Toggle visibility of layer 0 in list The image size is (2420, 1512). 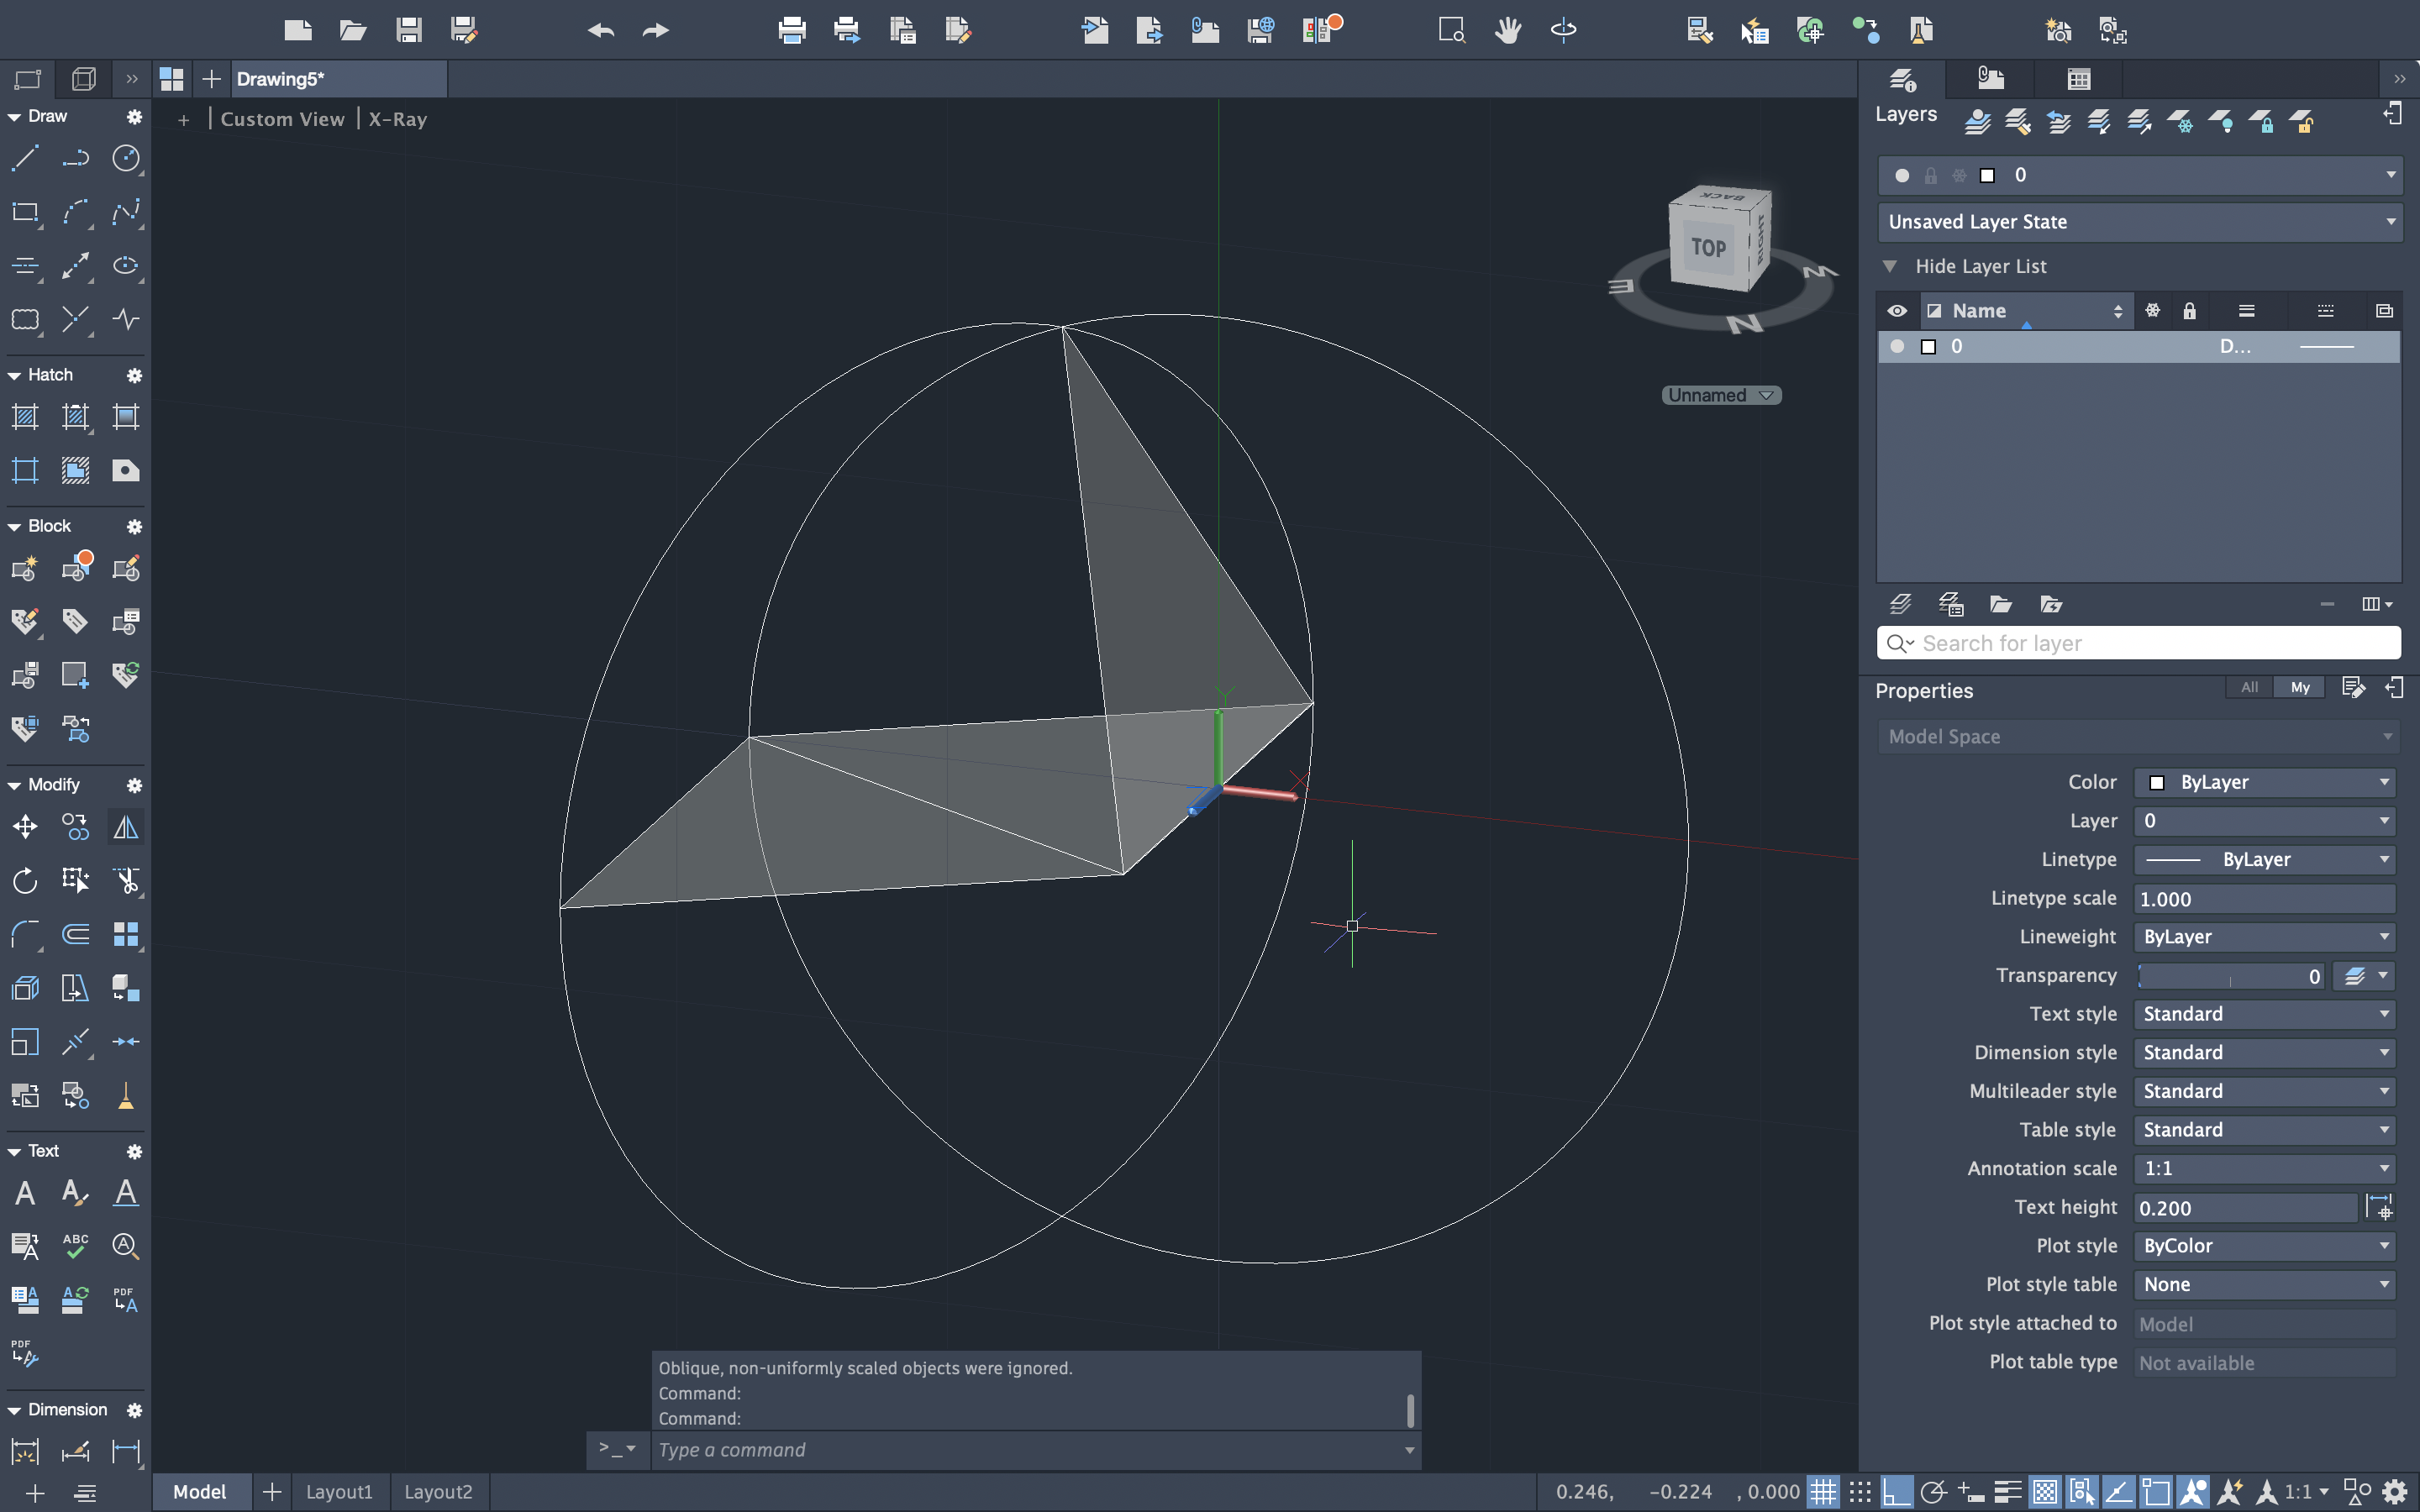[x=1897, y=346]
